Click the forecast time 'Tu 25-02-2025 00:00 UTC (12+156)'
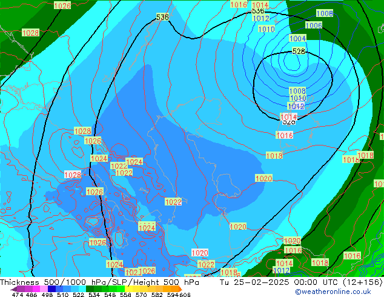 click(x=301, y=282)
